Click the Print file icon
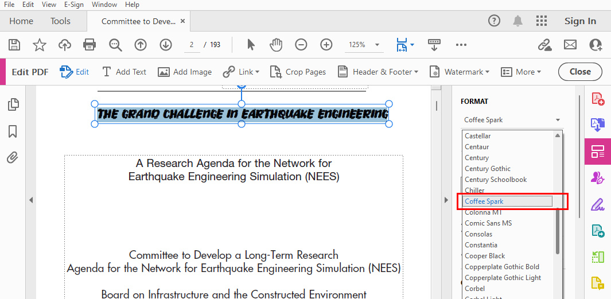Viewport: 611px width, 299px height. [x=89, y=44]
